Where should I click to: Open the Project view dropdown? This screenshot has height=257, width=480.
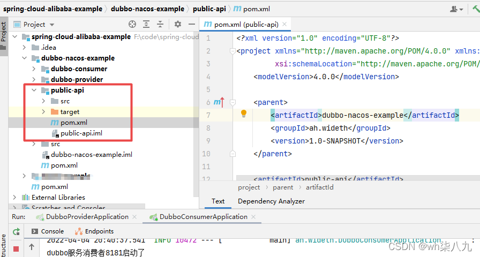[x=52, y=25]
